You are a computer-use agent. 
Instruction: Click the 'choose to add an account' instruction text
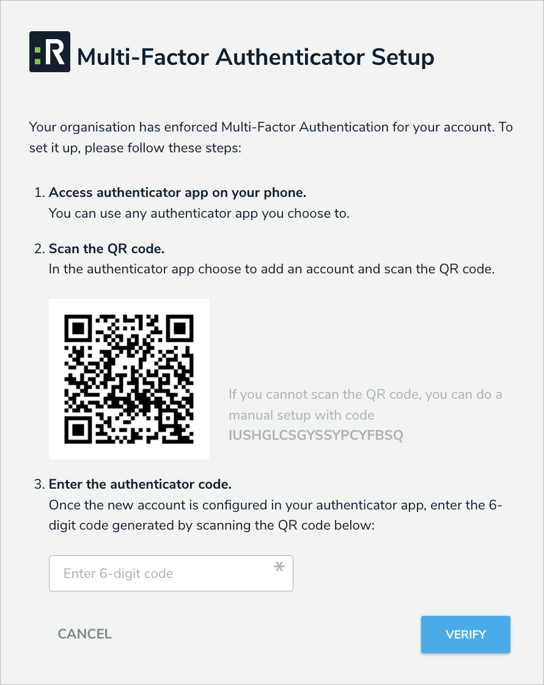click(x=271, y=269)
